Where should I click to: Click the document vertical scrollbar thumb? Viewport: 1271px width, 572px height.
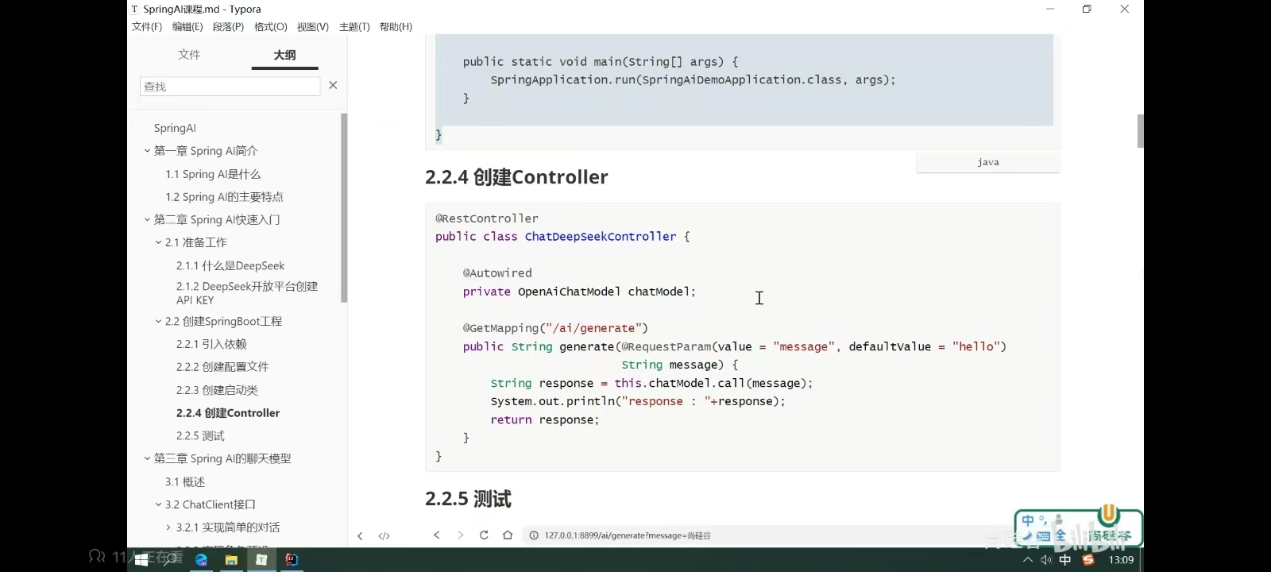pos(1141,131)
